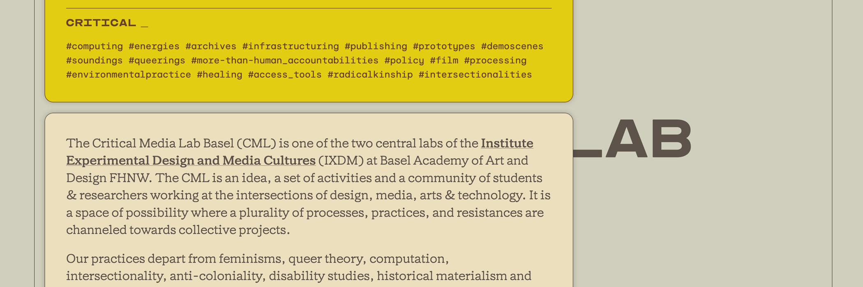Select the #access_tools hashtag
The image size is (863, 287).
click(x=285, y=75)
